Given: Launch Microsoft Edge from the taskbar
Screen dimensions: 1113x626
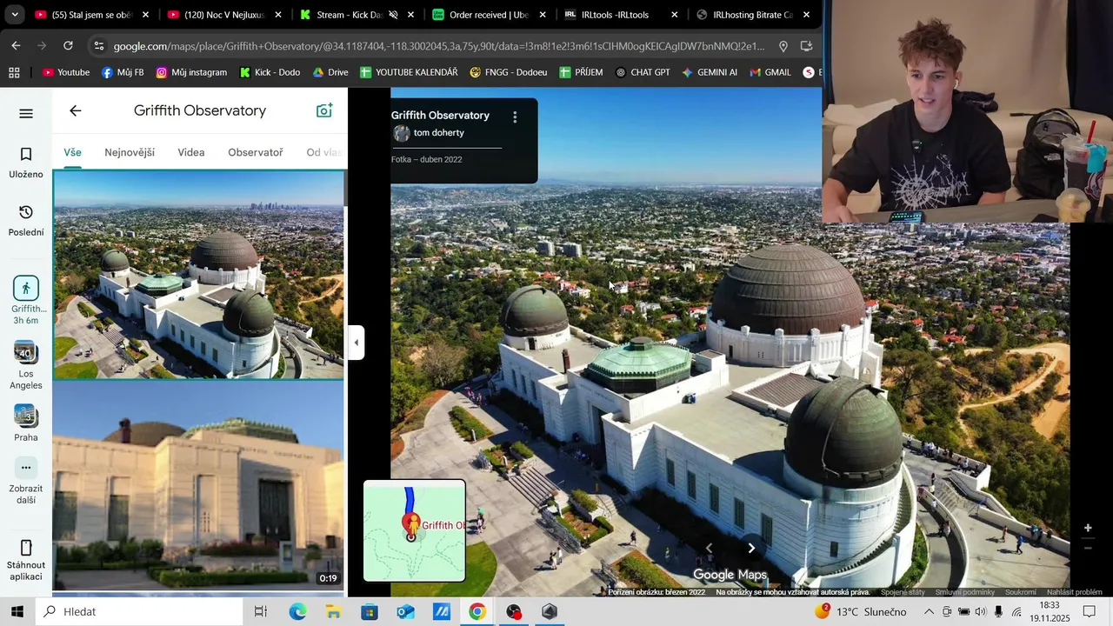Looking at the screenshot, I should 298,611.
